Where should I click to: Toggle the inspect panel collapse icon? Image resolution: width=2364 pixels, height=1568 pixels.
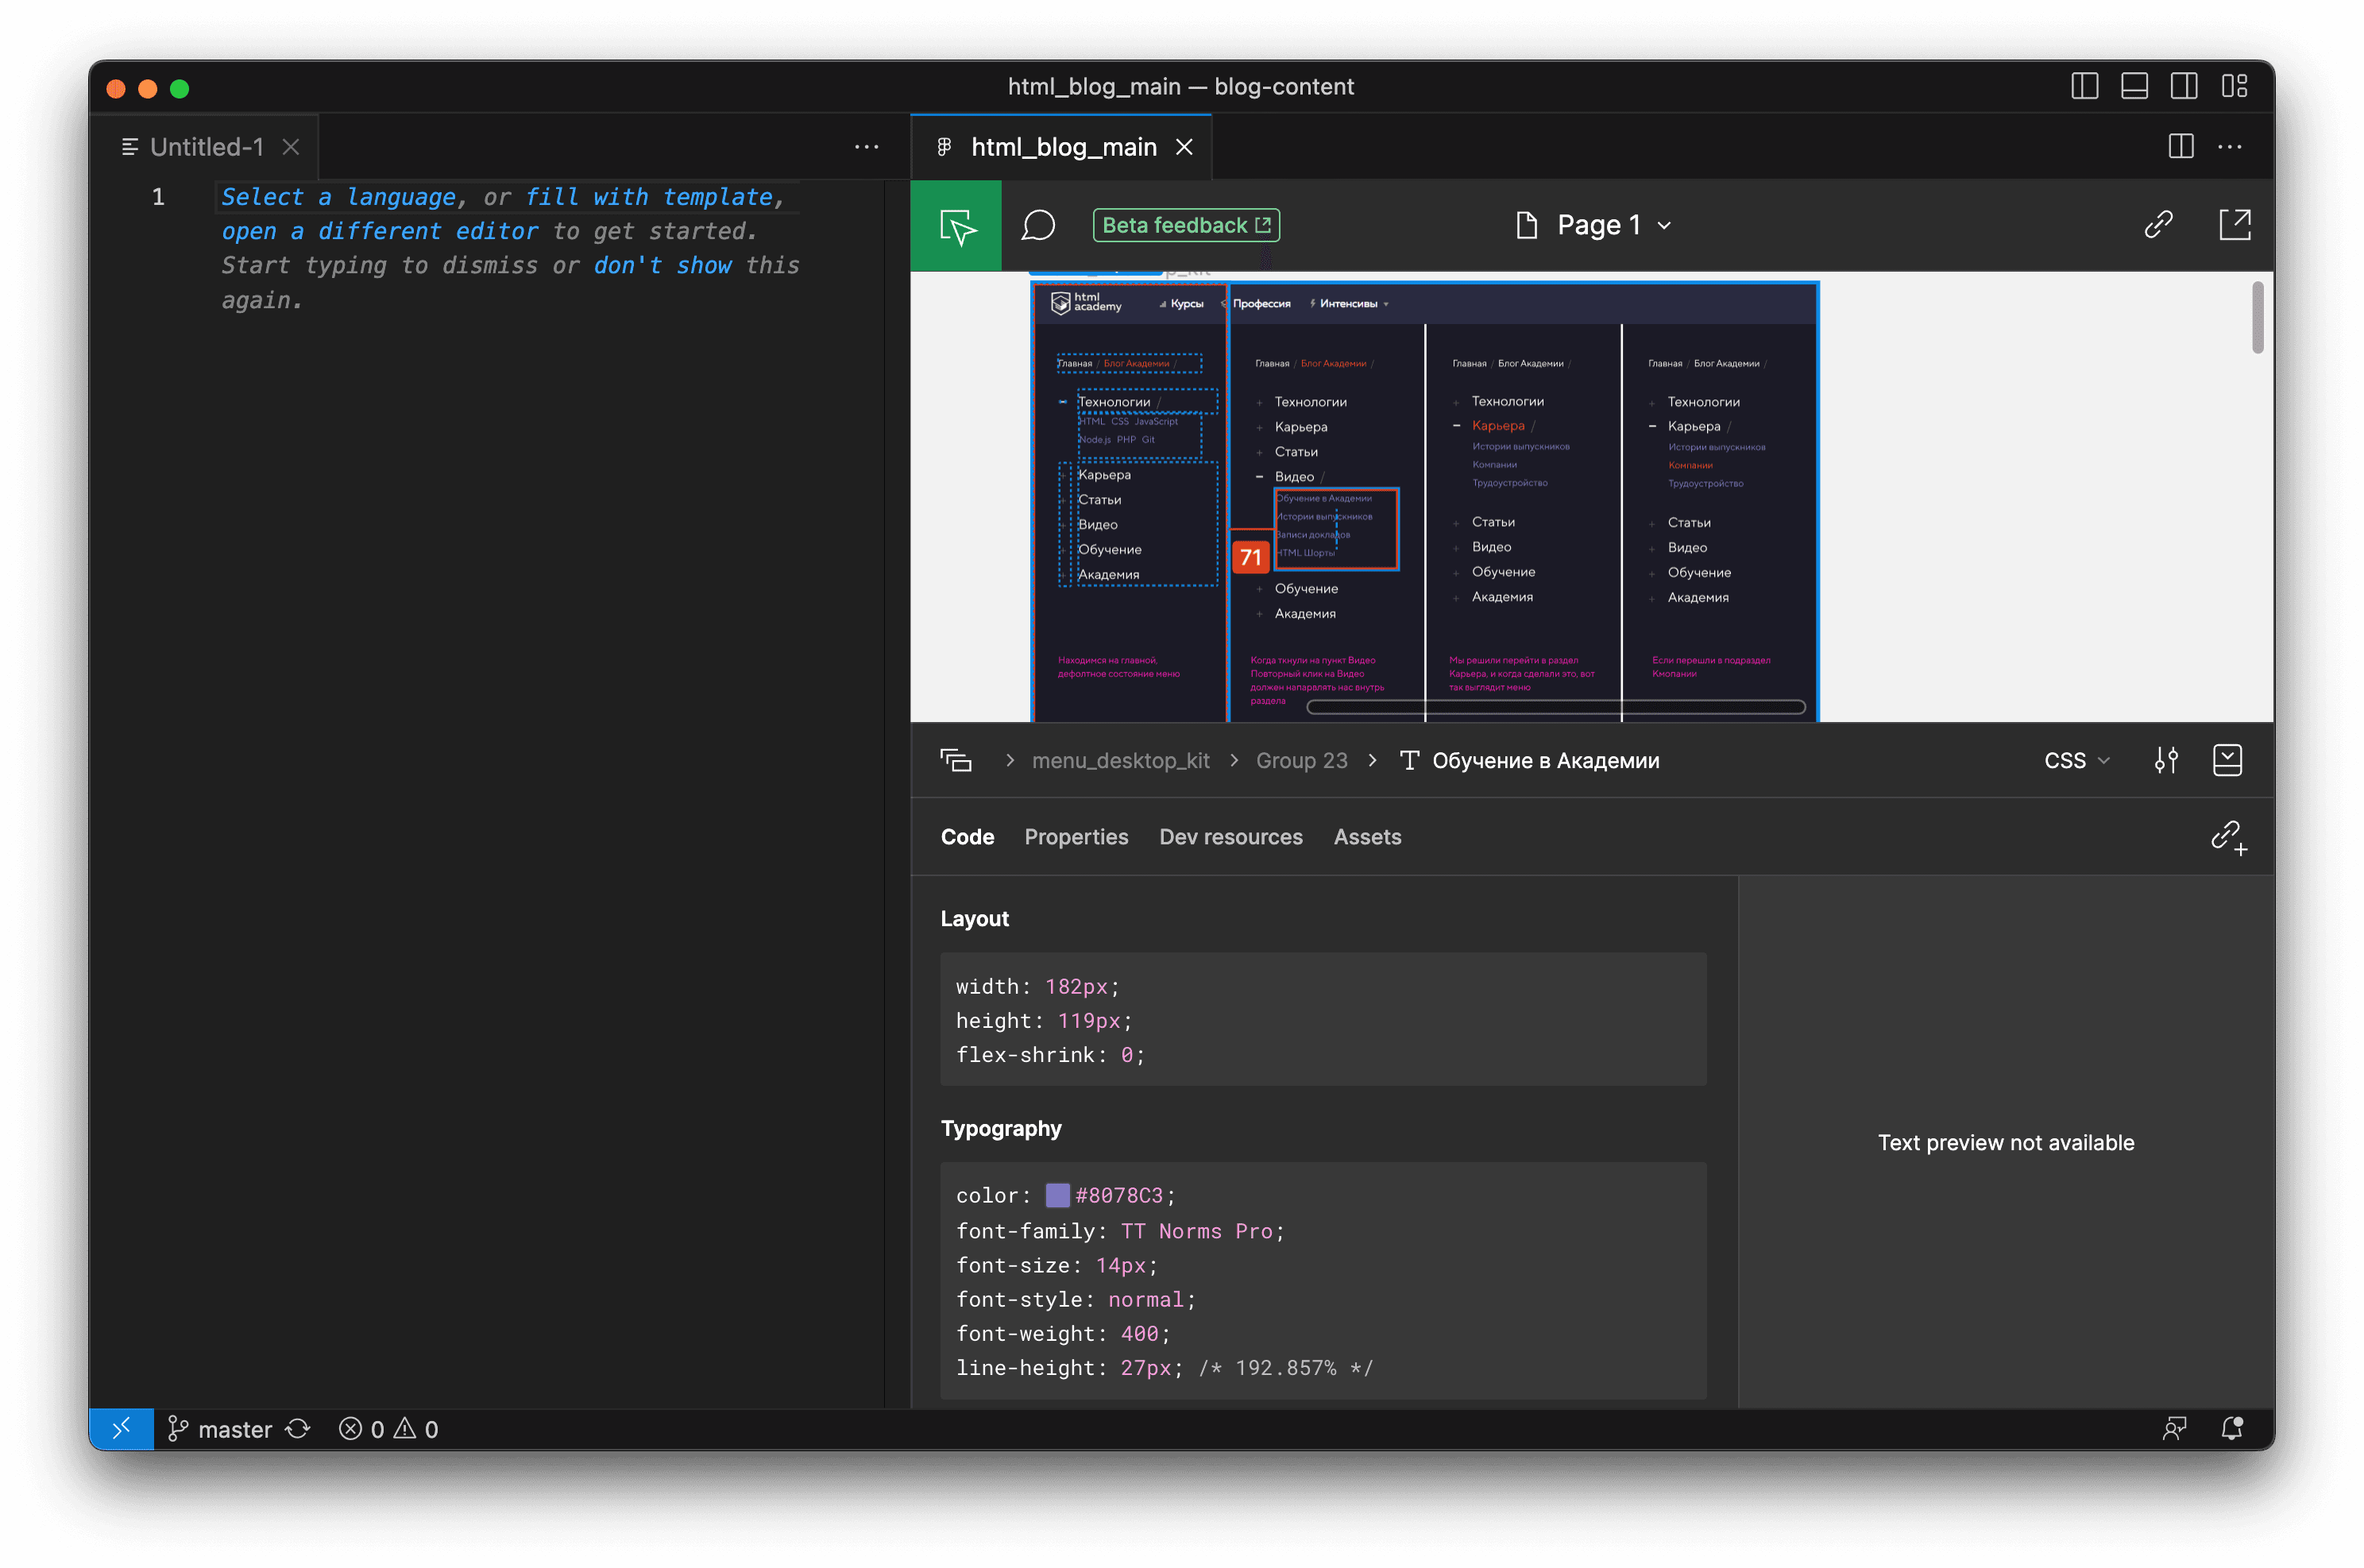click(x=2228, y=761)
